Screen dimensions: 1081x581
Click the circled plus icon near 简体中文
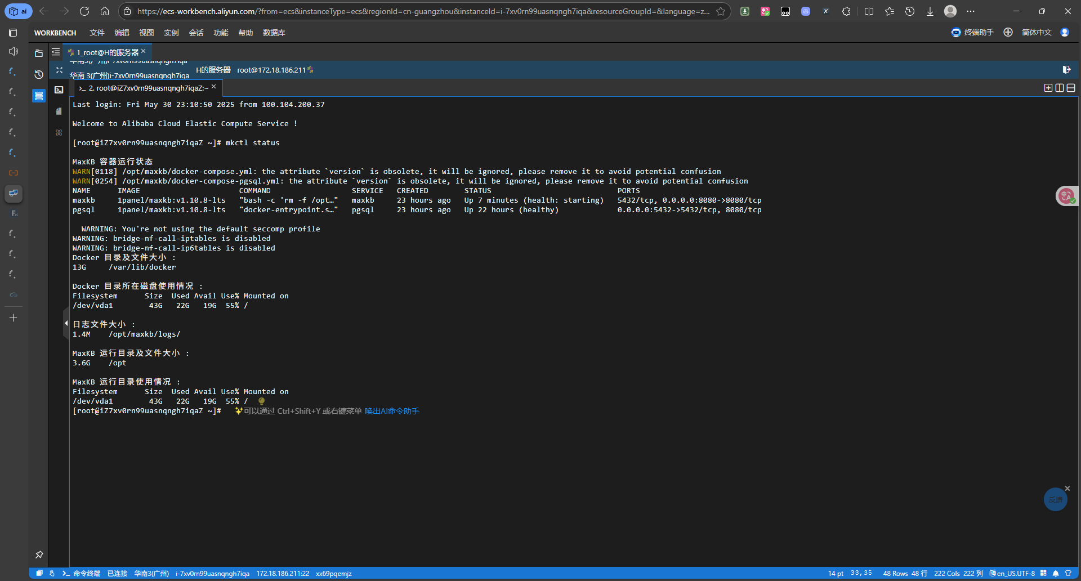(1008, 32)
